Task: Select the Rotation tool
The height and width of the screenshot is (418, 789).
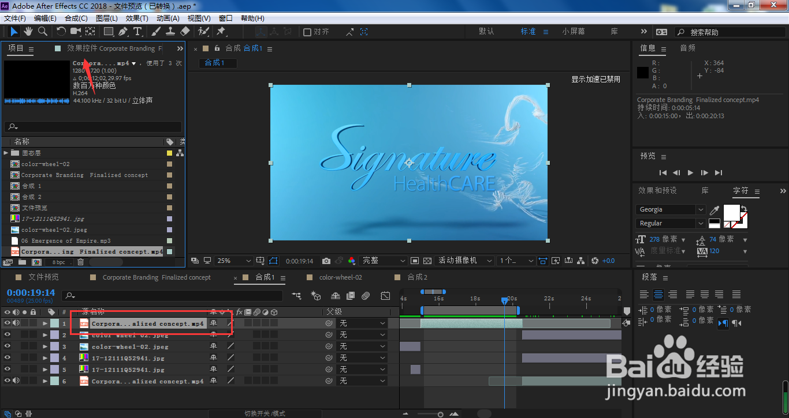Action: tap(61, 31)
